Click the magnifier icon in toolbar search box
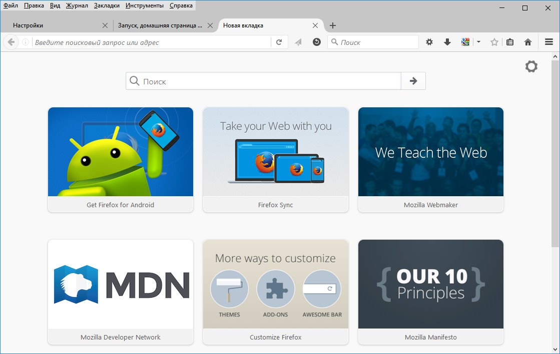Image resolution: width=560 pixels, height=354 pixels. [x=335, y=42]
